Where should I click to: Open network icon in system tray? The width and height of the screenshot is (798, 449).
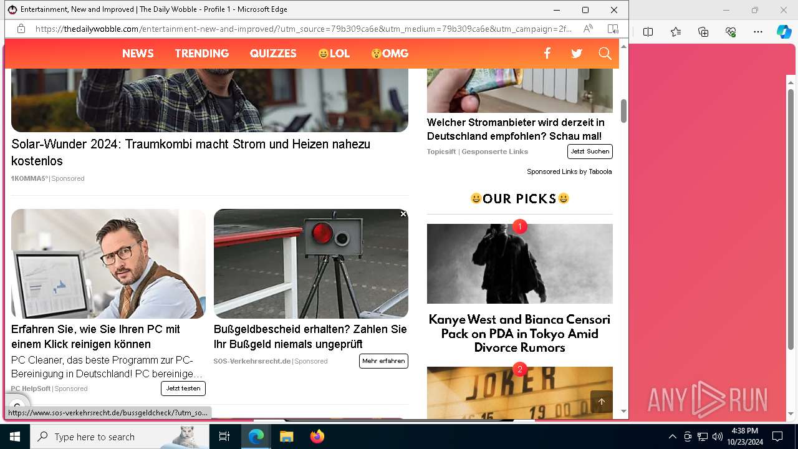coord(703,437)
